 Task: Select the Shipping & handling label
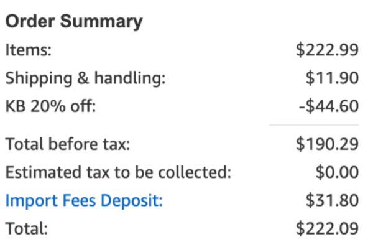[x=85, y=78]
